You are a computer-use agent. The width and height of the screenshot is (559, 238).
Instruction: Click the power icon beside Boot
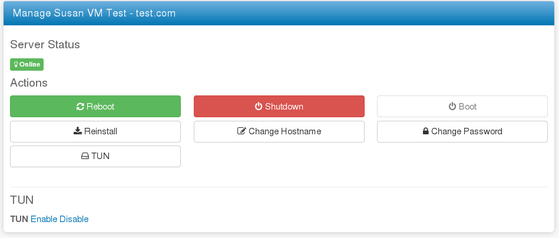452,106
